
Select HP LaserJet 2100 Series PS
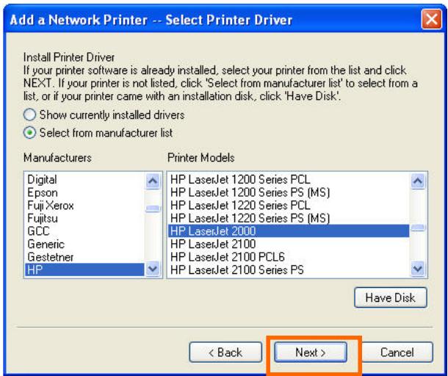point(289,270)
